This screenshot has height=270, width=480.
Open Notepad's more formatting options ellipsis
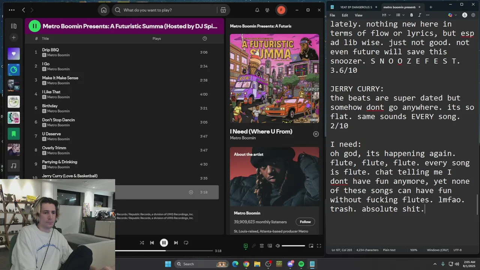pos(427,15)
